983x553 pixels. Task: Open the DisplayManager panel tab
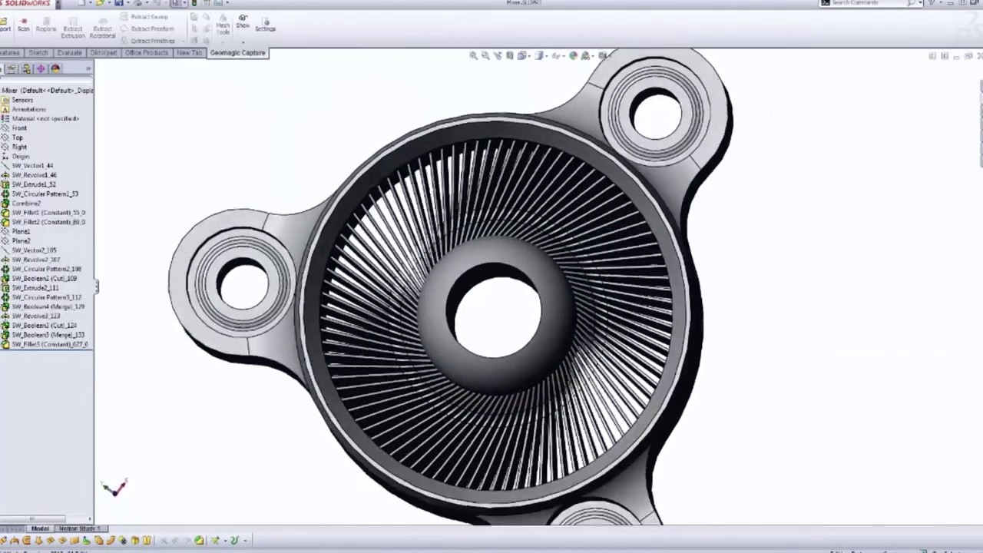pyautogui.click(x=55, y=69)
